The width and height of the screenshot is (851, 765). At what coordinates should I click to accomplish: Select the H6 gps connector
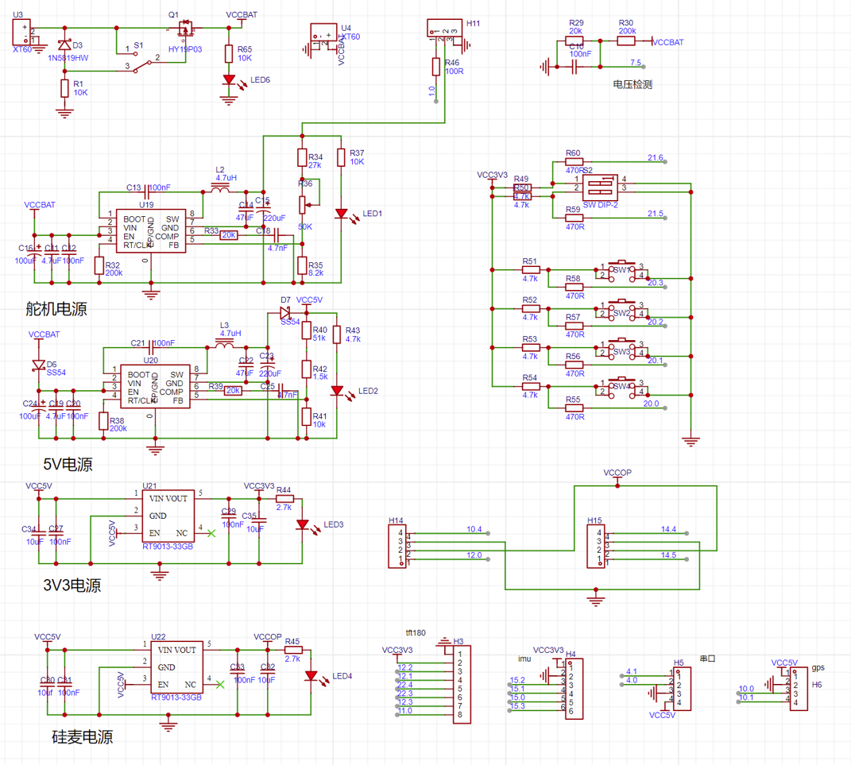pos(795,688)
